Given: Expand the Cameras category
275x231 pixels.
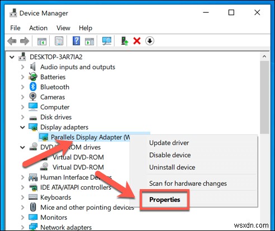Looking at the screenshot, I should tap(22, 97).
